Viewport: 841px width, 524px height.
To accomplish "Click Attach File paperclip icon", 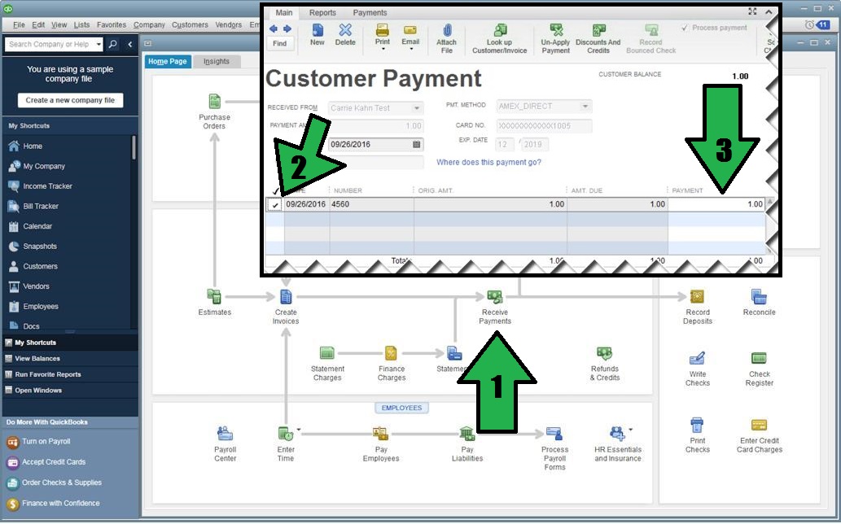I will pos(446,31).
